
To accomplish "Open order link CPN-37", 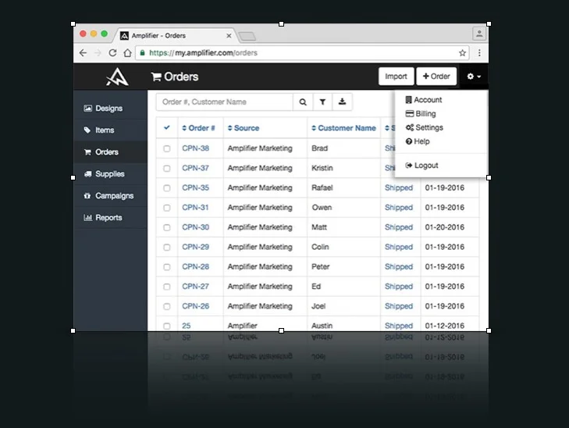I will pyautogui.click(x=196, y=168).
